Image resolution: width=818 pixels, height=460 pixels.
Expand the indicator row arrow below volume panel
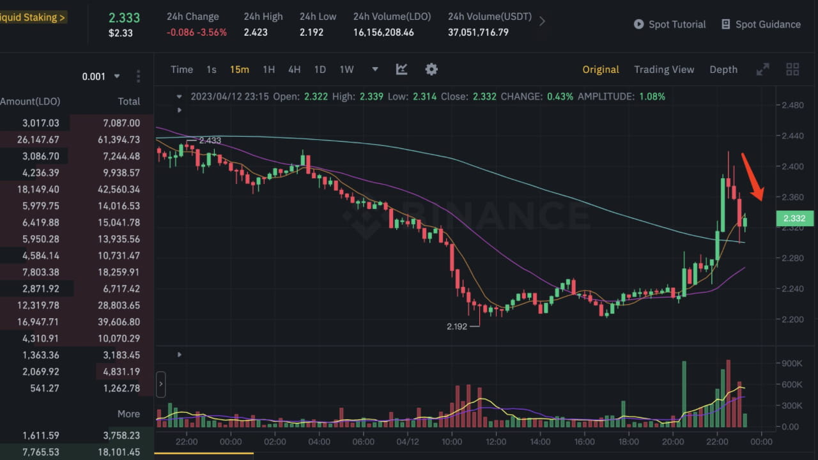point(179,355)
